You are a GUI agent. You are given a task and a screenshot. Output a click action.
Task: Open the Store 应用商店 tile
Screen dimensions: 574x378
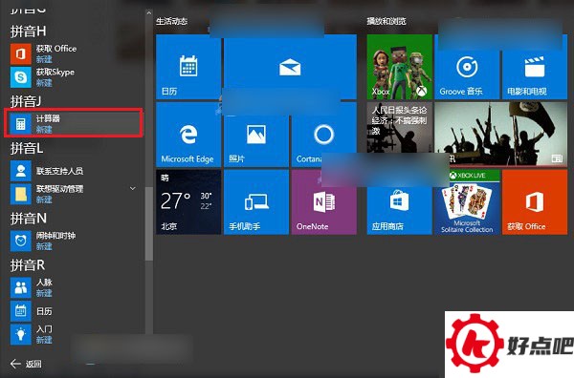coord(399,202)
